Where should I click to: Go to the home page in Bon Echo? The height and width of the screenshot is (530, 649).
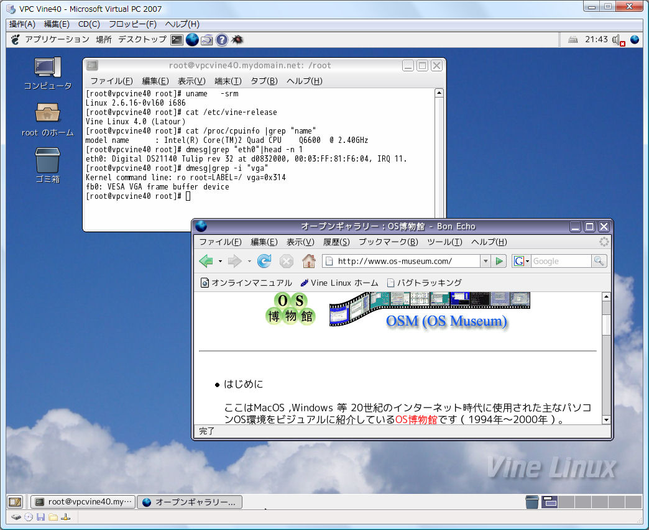pos(308,261)
